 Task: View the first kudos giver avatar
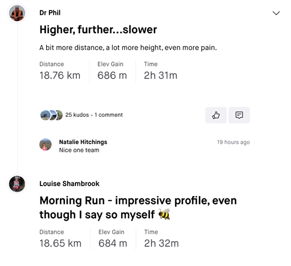[x=45, y=115]
